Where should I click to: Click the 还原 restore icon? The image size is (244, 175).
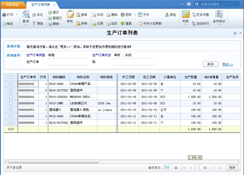click(x=94, y=24)
